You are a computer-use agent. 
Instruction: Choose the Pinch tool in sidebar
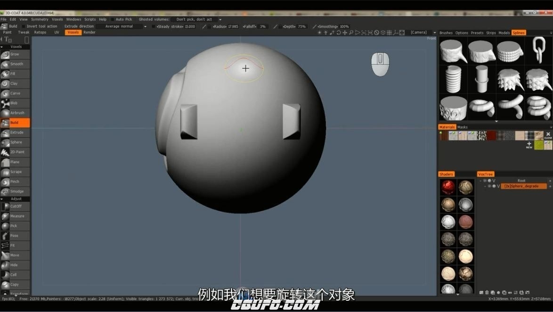tap(15, 181)
